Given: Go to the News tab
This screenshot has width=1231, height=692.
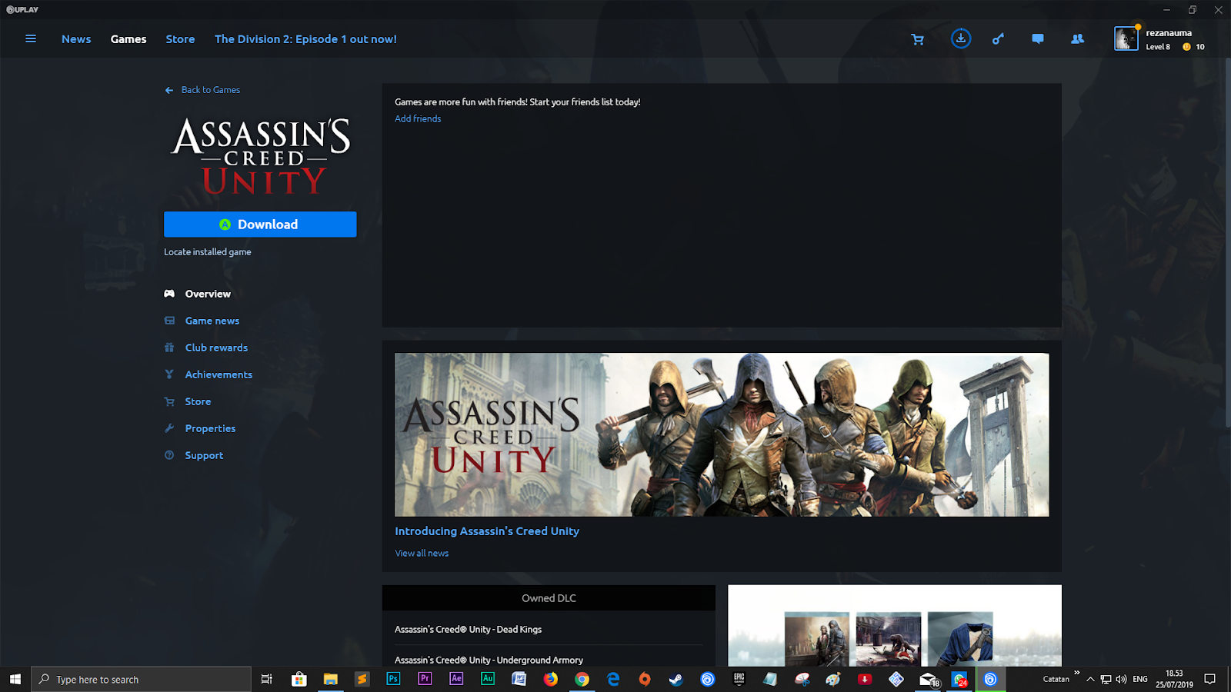Looking at the screenshot, I should click(76, 39).
